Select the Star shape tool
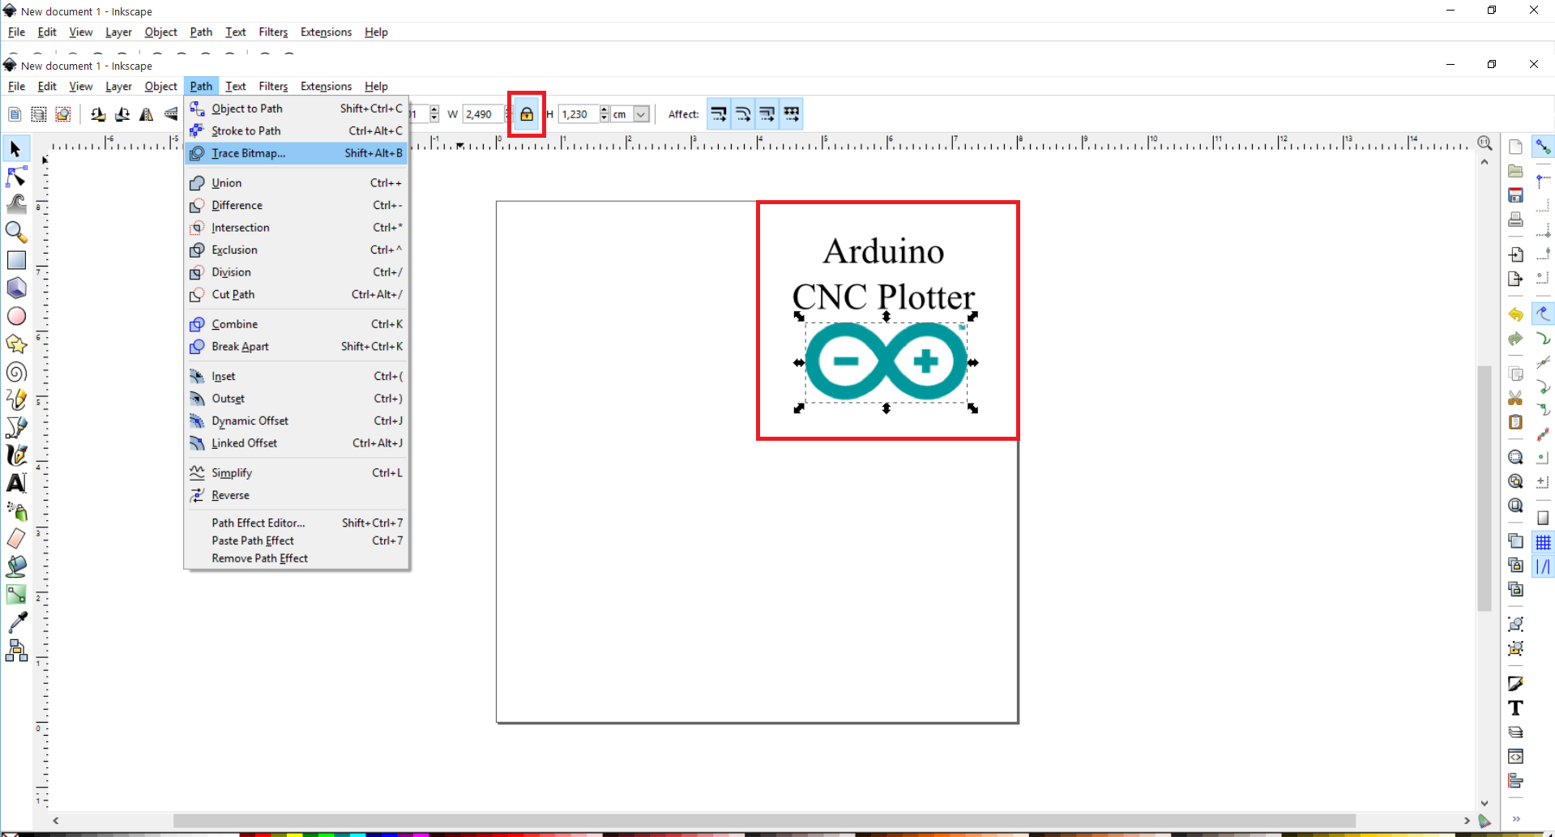The width and height of the screenshot is (1555, 837). pyautogui.click(x=16, y=344)
